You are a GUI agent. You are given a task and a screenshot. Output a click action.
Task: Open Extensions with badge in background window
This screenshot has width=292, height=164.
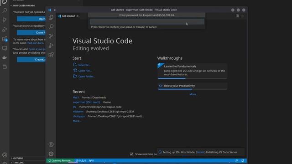tap(5, 39)
